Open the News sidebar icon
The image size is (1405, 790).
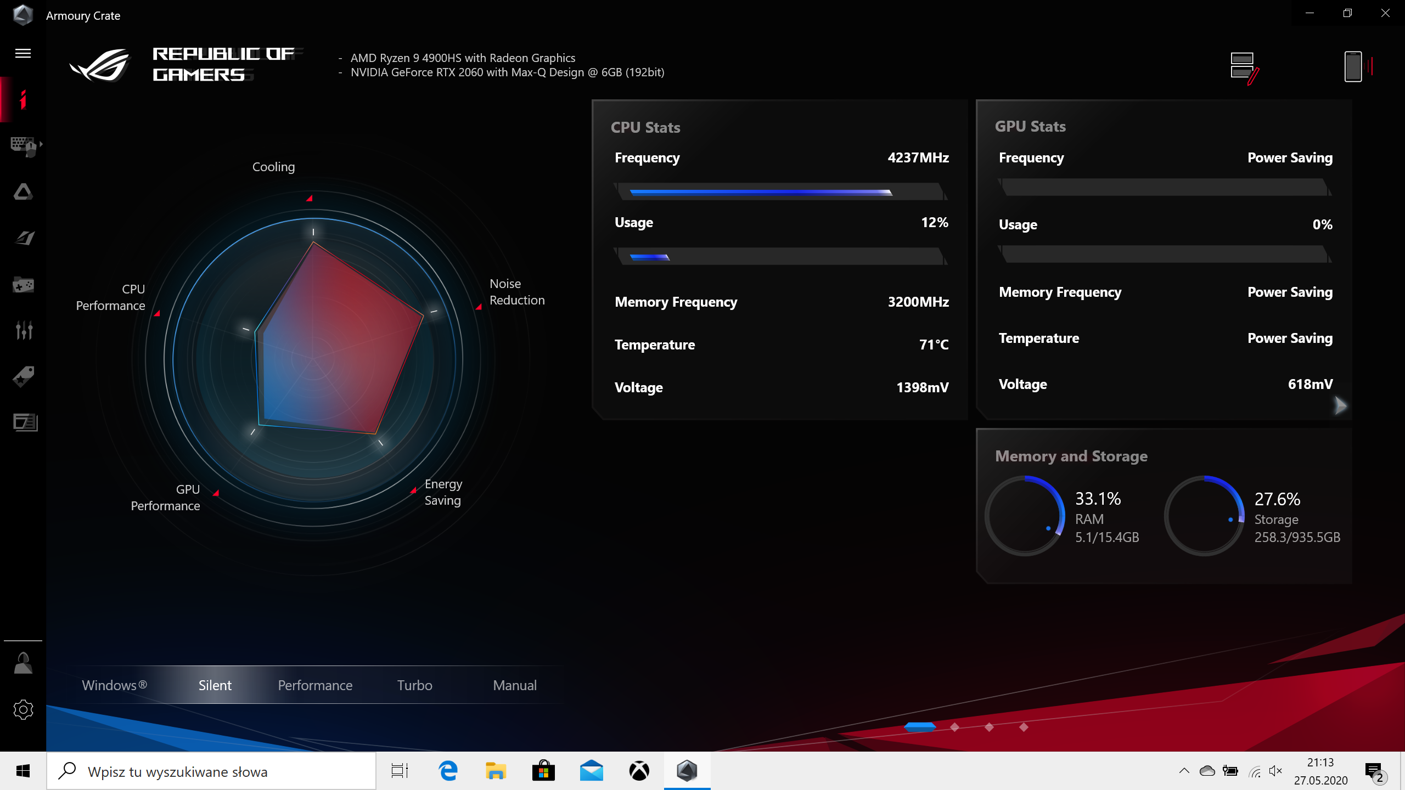click(x=25, y=422)
